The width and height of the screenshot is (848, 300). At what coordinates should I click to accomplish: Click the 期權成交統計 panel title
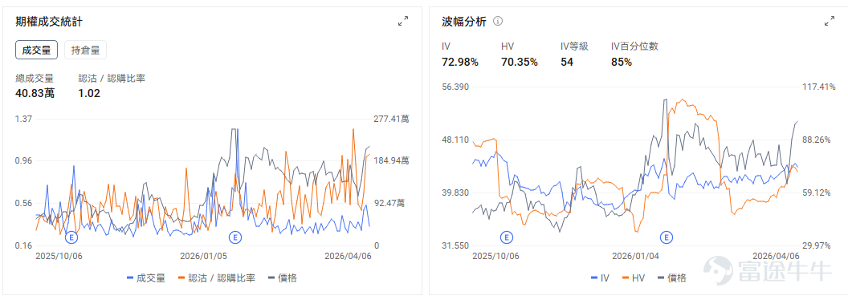click(49, 22)
